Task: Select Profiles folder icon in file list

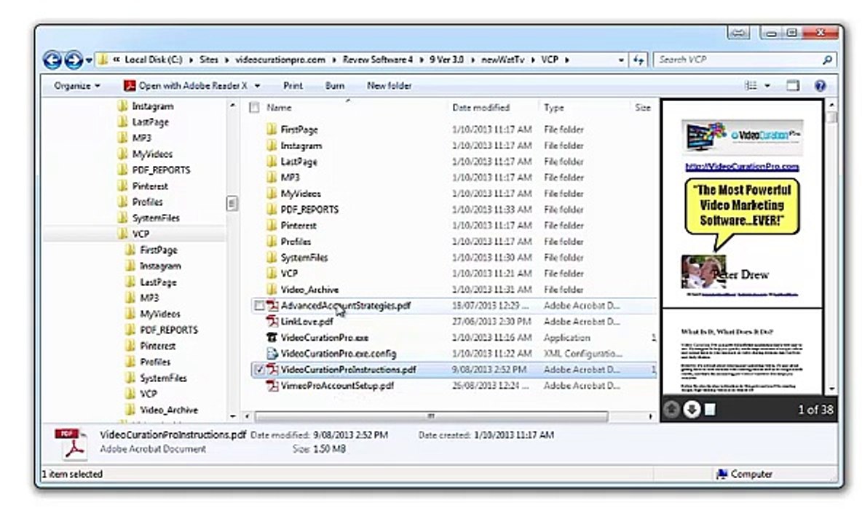Action: [x=272, y=241]
